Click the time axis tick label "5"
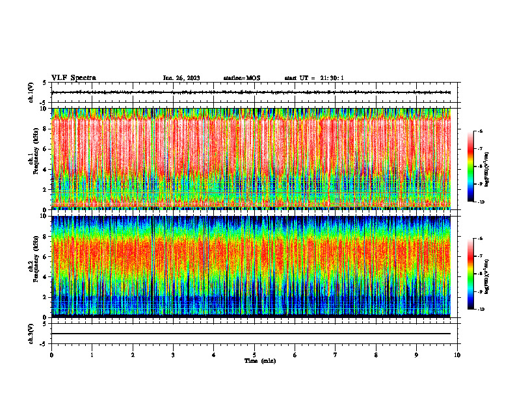The width and height of the screenshot is (515, 398). (x=254, y=355)
